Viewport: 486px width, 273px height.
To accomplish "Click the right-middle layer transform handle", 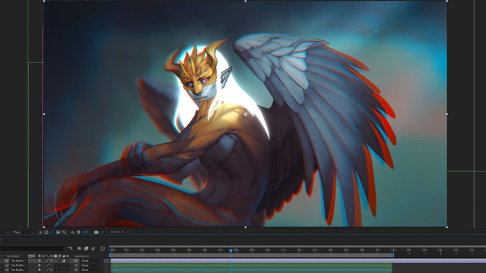I will (447, 114).
